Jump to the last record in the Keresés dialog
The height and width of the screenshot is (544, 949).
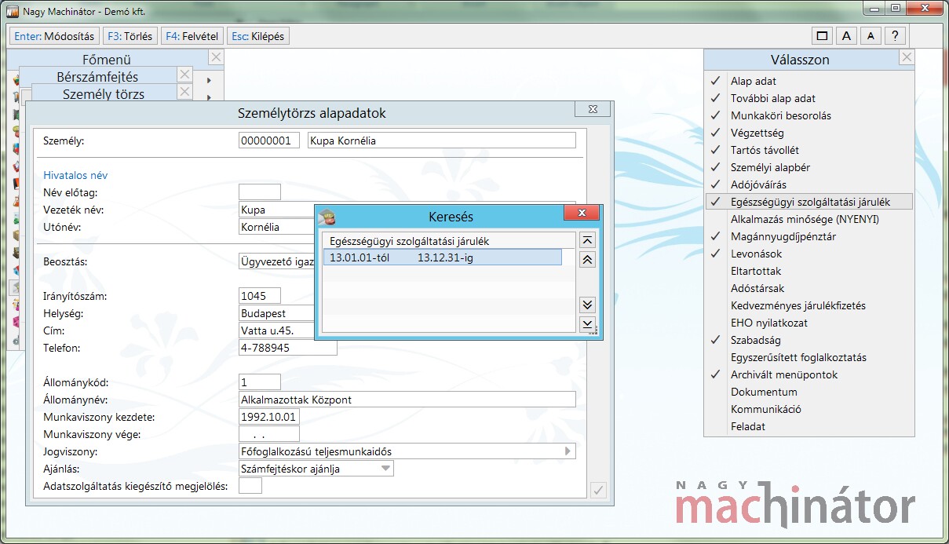click(x=586, y=323)
